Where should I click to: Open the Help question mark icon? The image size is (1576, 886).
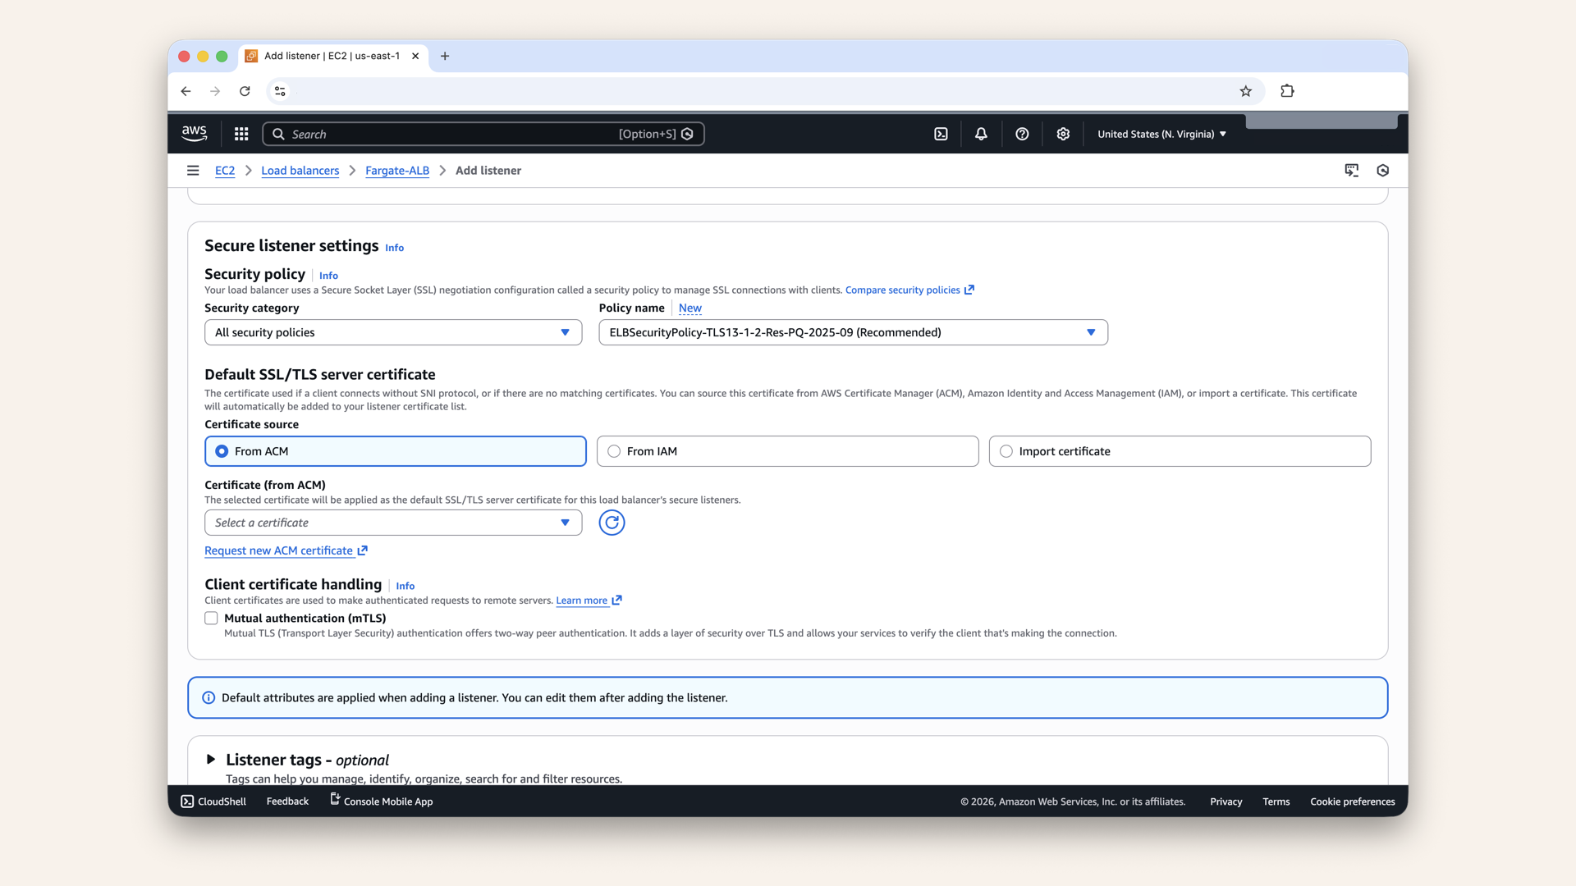[1022, 133]
